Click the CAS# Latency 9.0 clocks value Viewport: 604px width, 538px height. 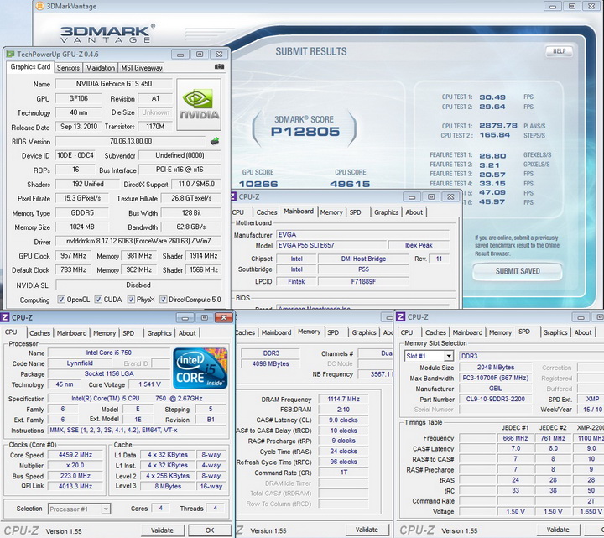344,420
